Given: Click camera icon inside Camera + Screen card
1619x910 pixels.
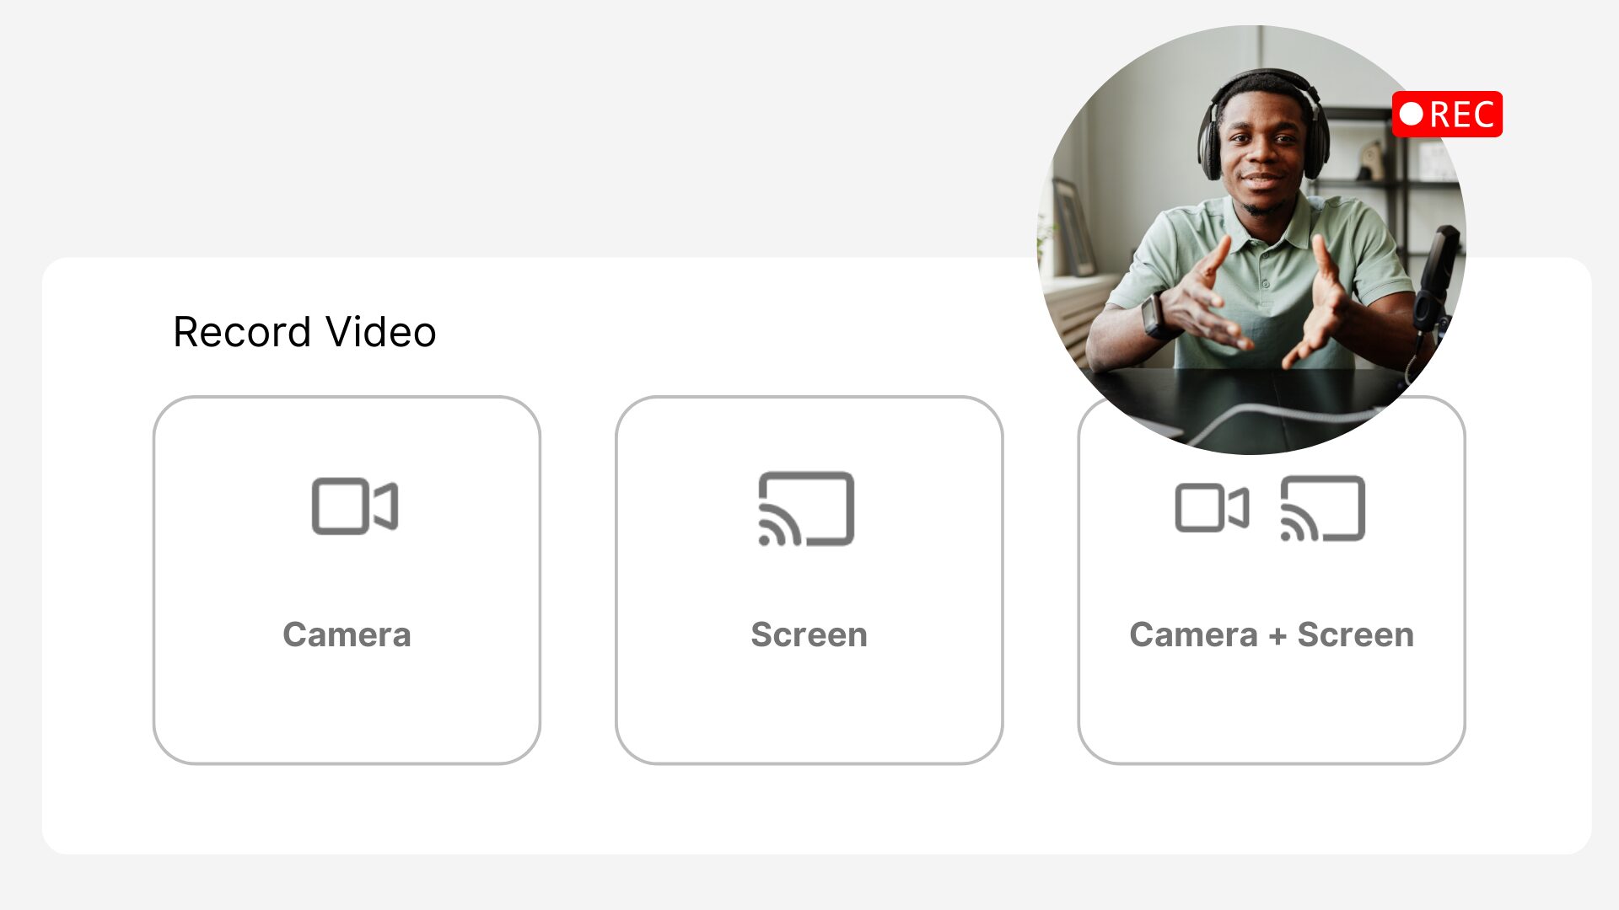Looking at the screenshot, I should pos(1212,508).
